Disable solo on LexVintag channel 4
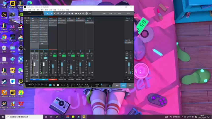Viewport: 212px width, 119px height. pos(64,56)
